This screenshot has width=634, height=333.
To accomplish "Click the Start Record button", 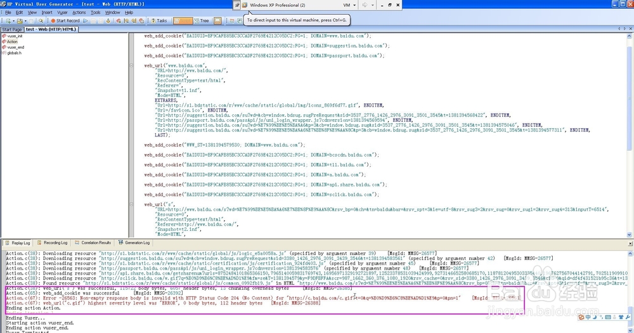I will tap(65, 21).
